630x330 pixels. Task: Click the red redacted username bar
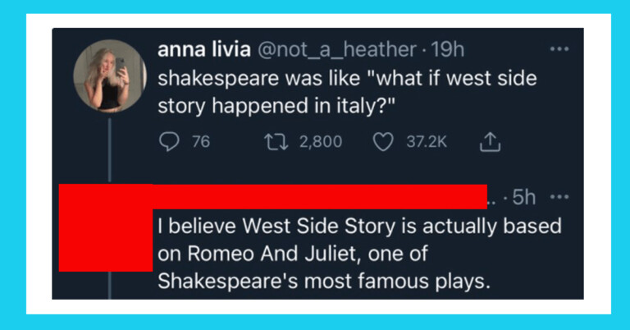(x=320, y=197)
